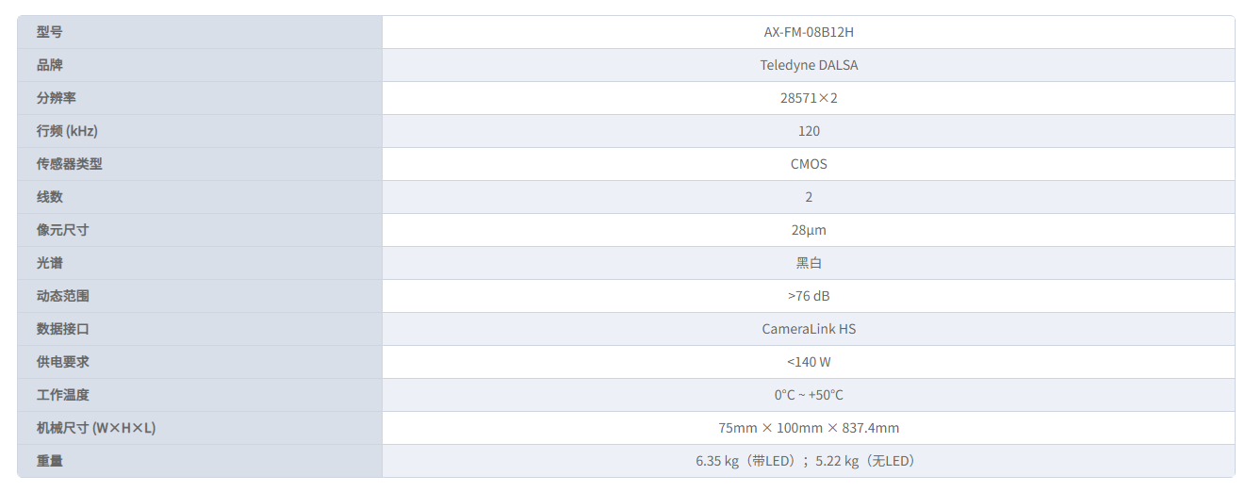Click the 像元尺寸 label

pyautogui.click(x=63, y=230)
